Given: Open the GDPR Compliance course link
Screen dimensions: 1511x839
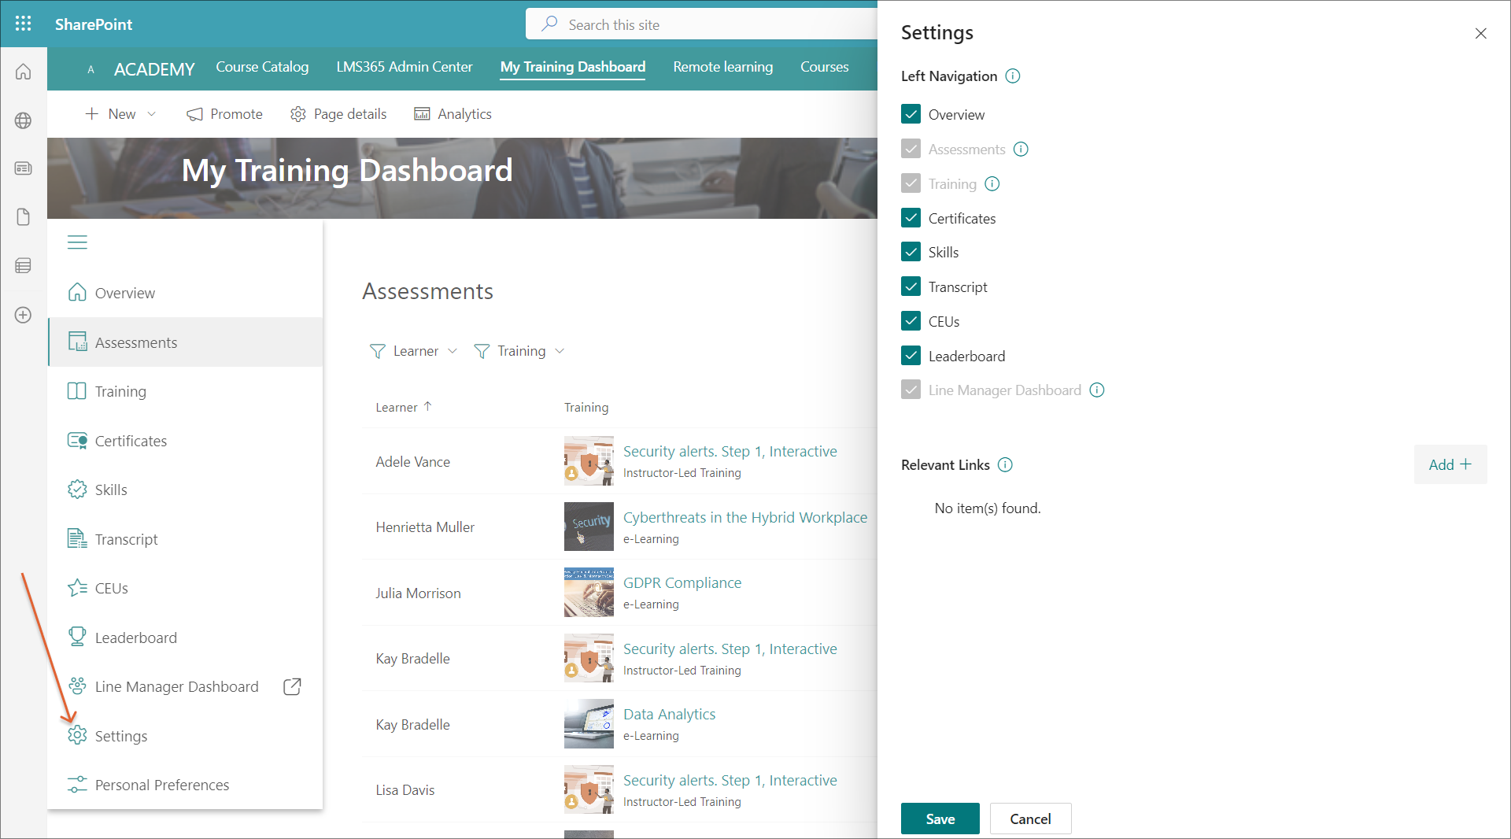Looking at the screenshot, I should (682, 583).
